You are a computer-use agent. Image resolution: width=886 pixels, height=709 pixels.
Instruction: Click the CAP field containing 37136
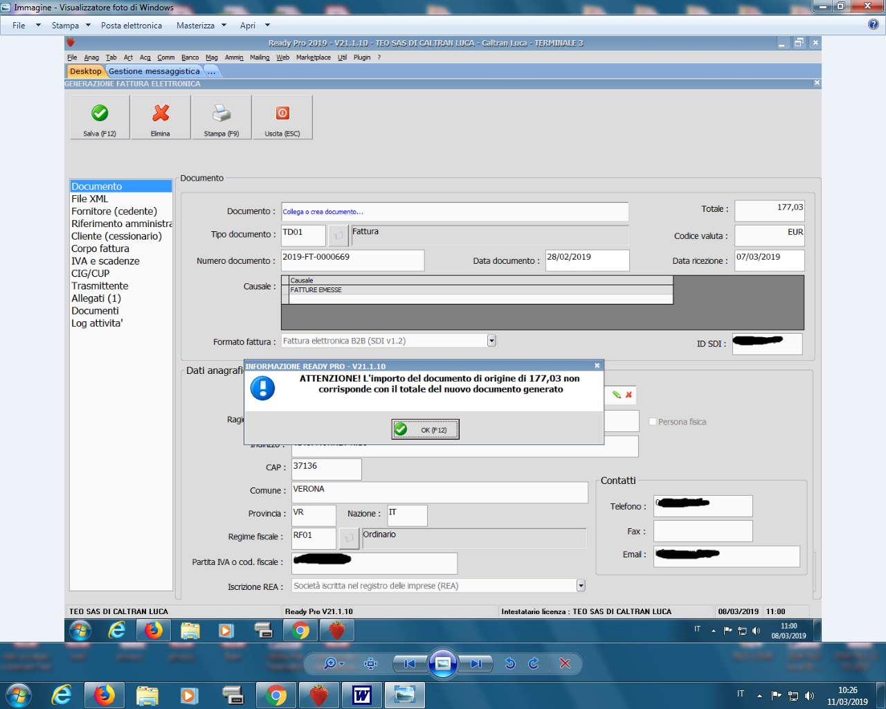click(326, 469)
